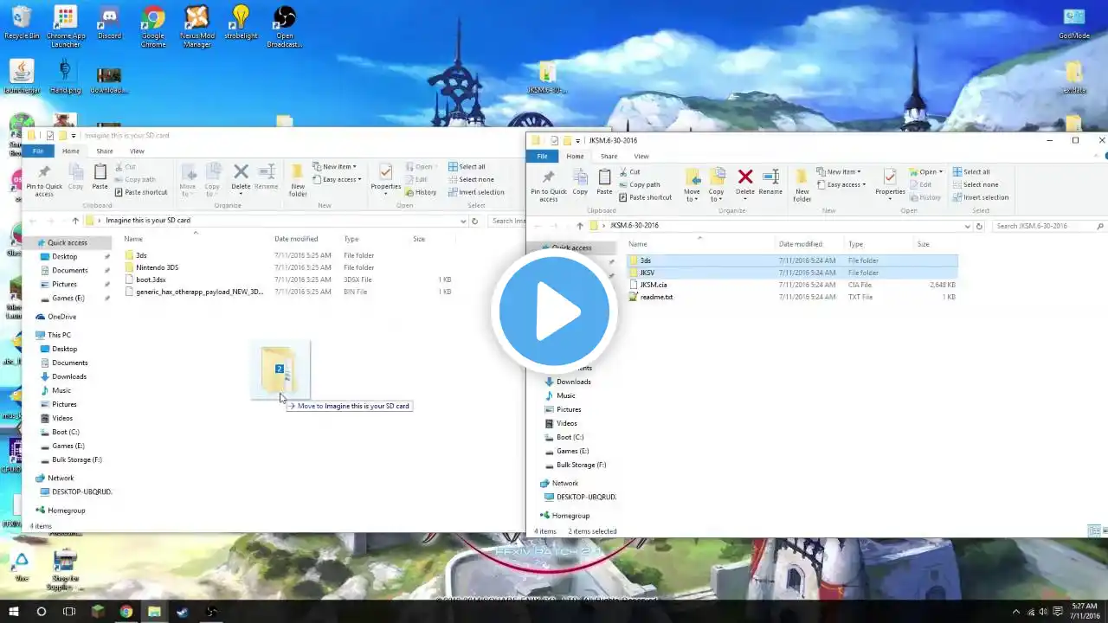
Task: Select the JKSV folder in JKSM window
Action: pyautogui.click(x=792, y=273)
